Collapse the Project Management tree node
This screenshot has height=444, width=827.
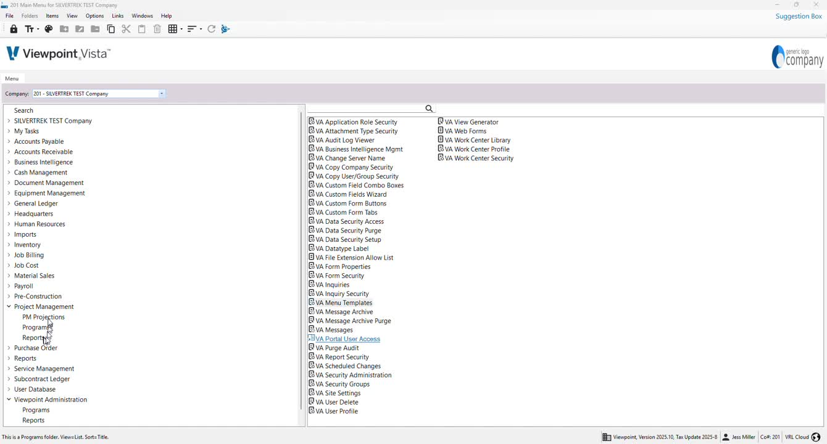[9, 306]
